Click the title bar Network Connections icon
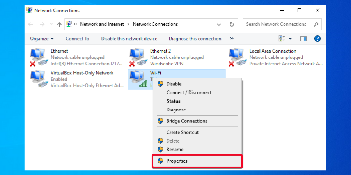This screenshot has height=175, width=351. [29, 10]
